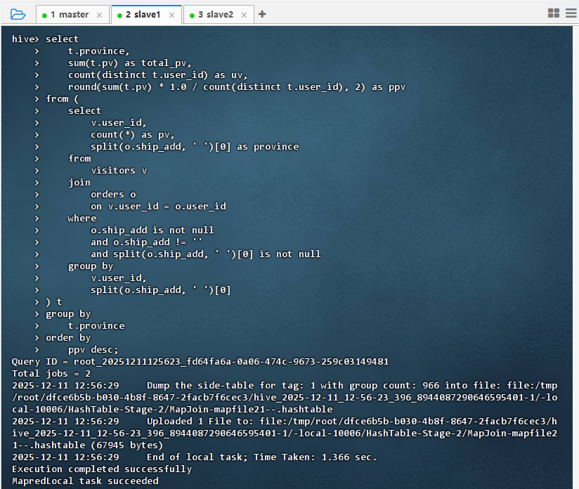This screenshot has height=489, width=579.
Task: Click 'count(distinct t.user_id) as uv,' line
Action: click(x=157, y=75)
